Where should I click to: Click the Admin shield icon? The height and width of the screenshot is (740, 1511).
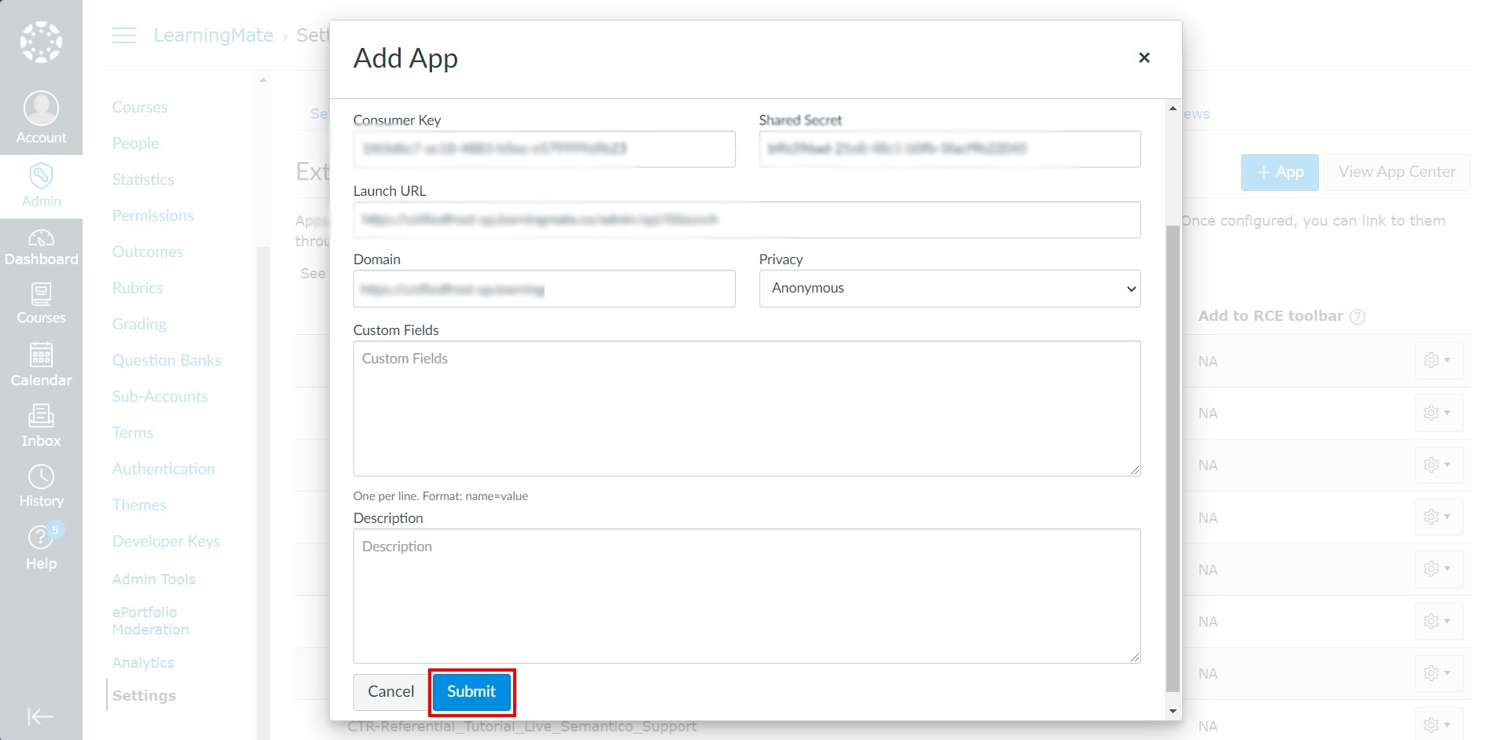(x=41, y=175)
